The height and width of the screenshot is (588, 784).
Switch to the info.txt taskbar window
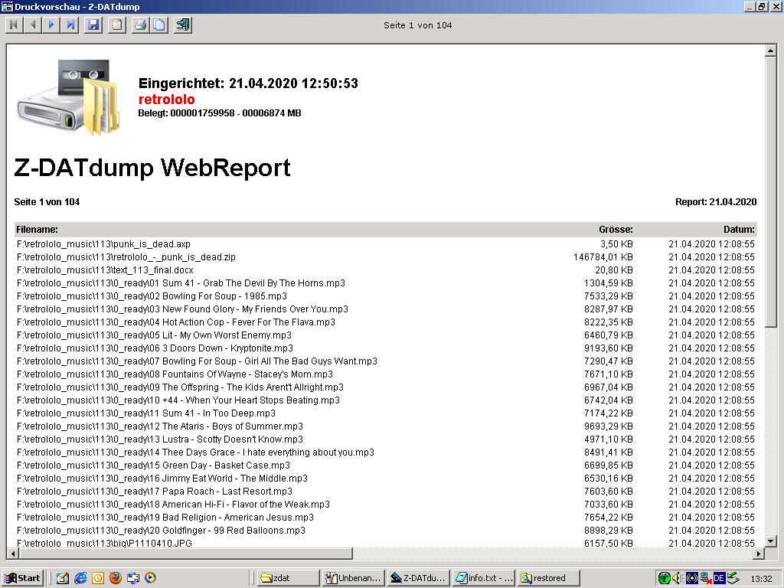coord(484,578)
